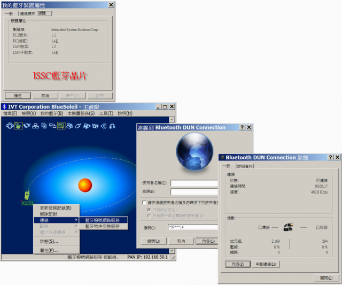
Task: Select 藍牙撥號網路服務 submenu entry
Action: 103,220
